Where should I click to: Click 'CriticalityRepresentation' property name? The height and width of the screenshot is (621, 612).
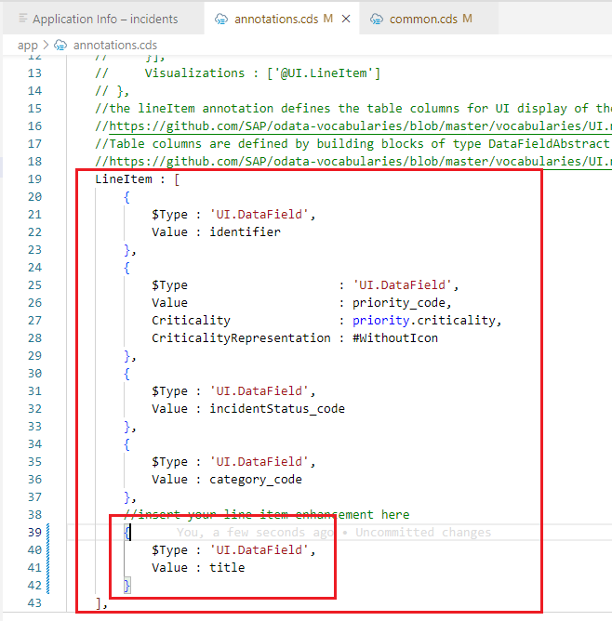(241, 338)
